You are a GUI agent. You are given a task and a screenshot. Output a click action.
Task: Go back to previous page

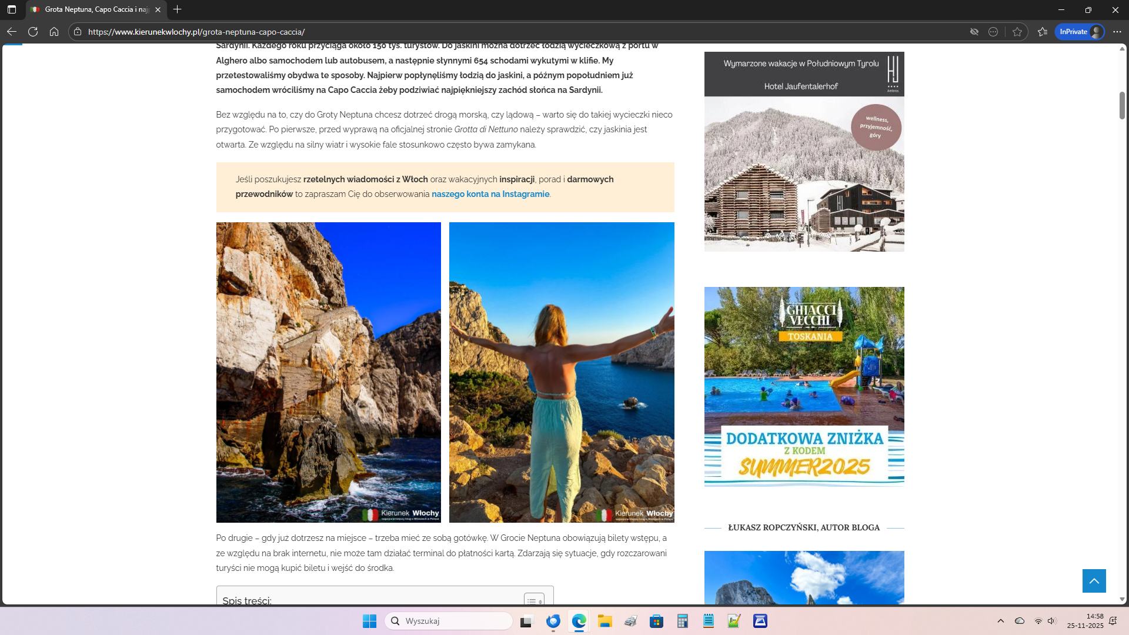[x=12, y=32]
